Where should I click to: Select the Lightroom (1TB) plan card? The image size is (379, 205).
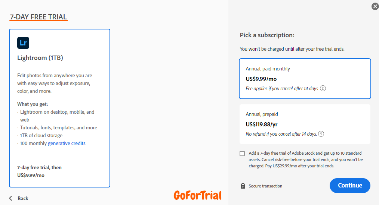[x=60, y=108]
